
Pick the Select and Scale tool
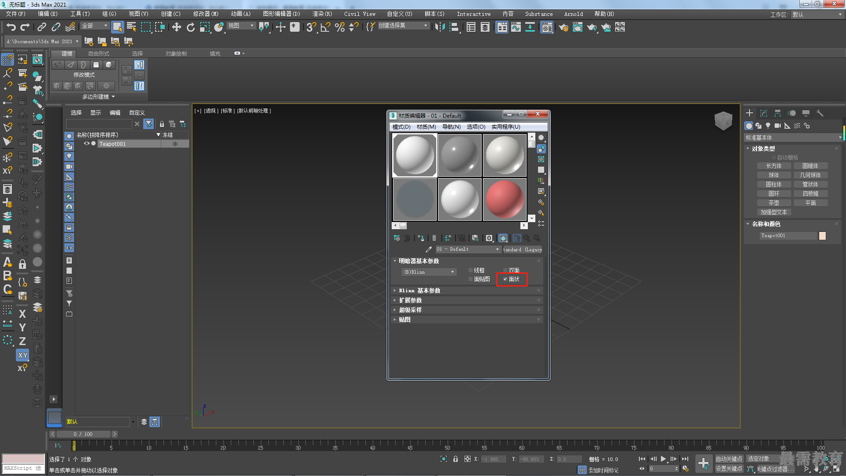coord(205,27)
